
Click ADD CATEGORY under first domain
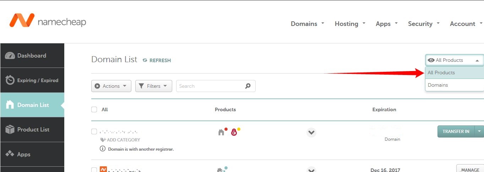(x=120, y=140)
